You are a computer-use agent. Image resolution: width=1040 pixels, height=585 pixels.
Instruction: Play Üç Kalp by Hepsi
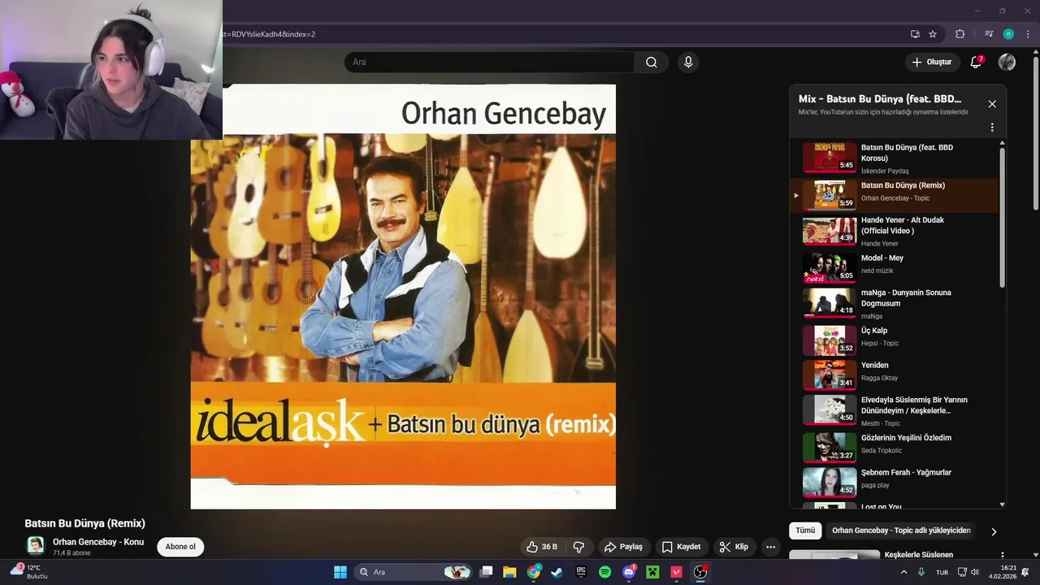[x=894, y=340]
